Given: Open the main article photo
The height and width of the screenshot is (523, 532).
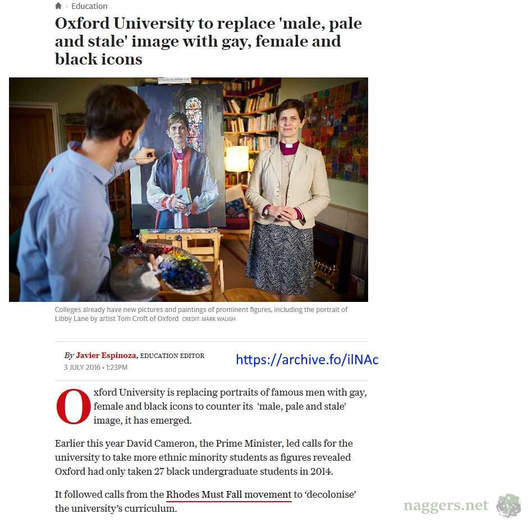Looking at the screenshot, I should 189,190.
